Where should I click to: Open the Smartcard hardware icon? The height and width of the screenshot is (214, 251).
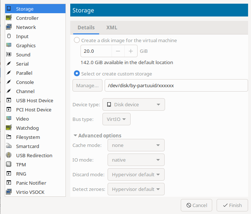pos(9,146)
